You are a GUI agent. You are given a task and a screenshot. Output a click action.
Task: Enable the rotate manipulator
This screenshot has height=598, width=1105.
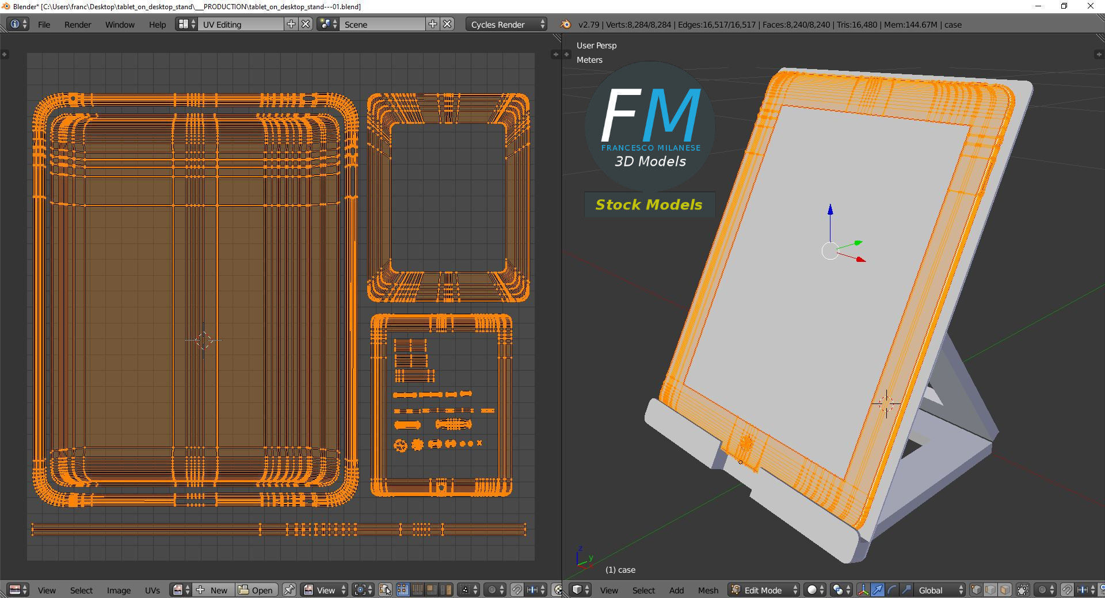(892, 590)
